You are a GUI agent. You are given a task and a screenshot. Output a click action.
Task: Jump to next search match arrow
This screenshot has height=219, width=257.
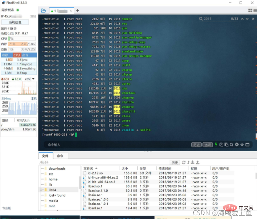pyautogui.click(x=247, y=19)
